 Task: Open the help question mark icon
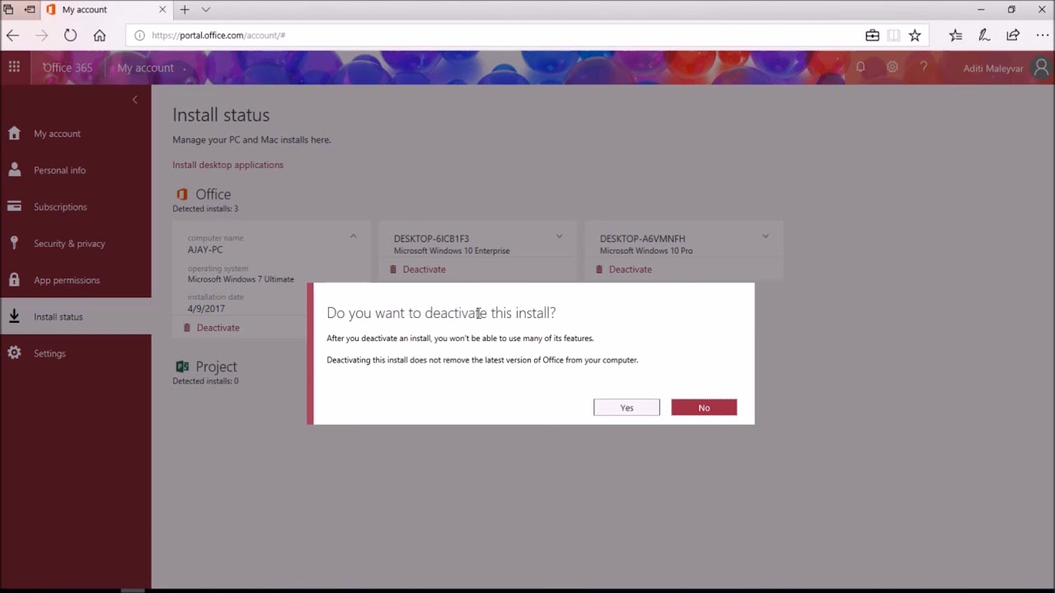point(924,68)
